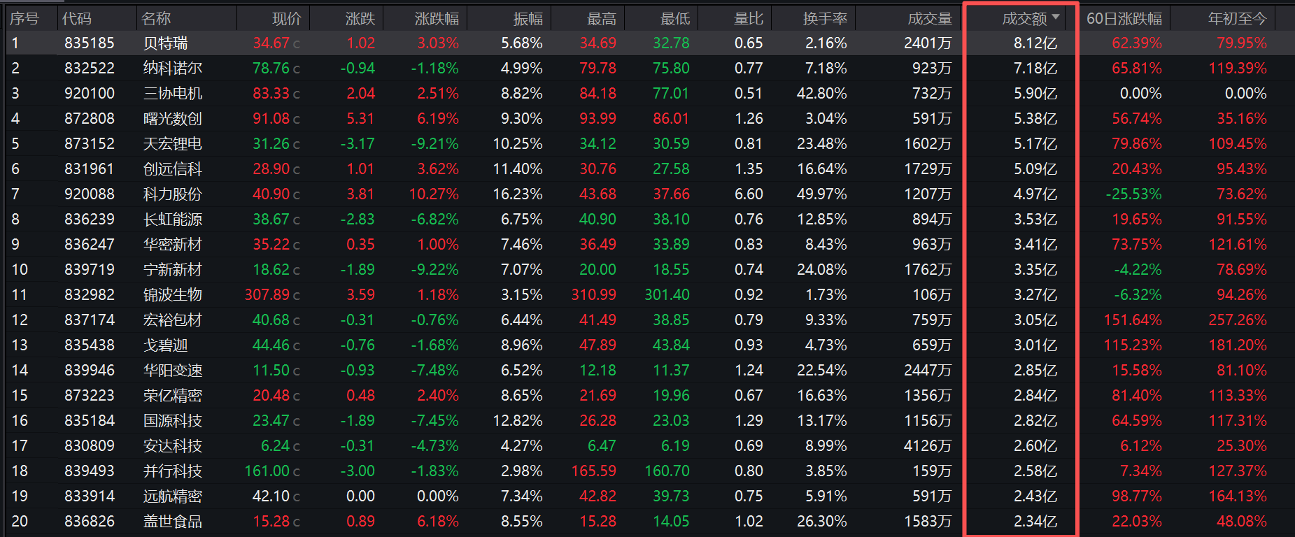The width and height of the screenshot is (1295, 537).
Task: Click the 代码 column header
Action: (77, 19)
